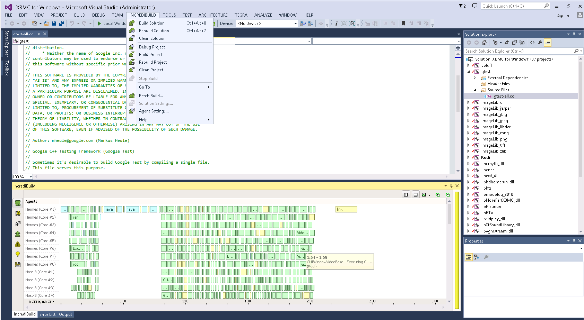Toggle pin on the gtest-all.cc tab
584x320 pixels.
pos(38,34)
